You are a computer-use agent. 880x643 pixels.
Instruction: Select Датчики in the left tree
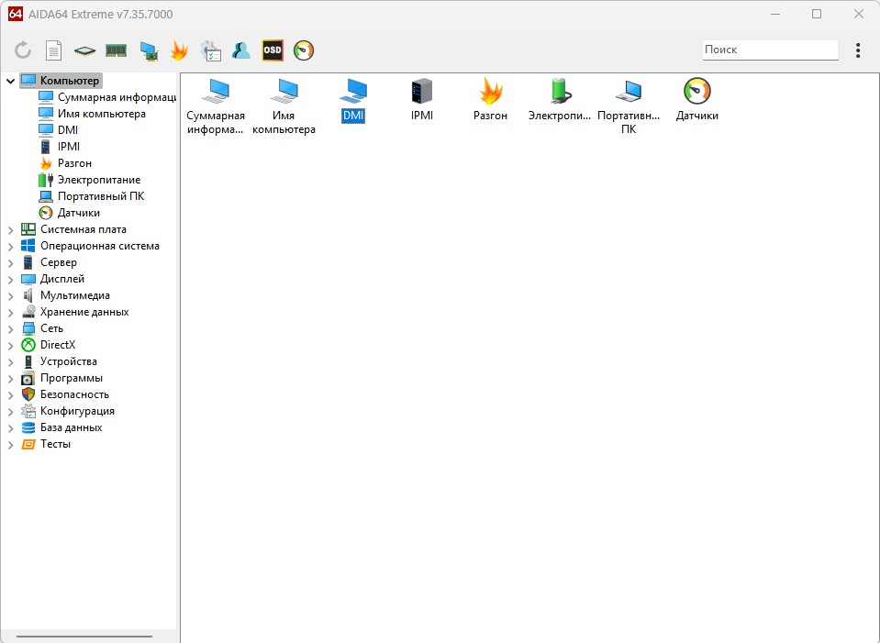click(x=69, y=213)
